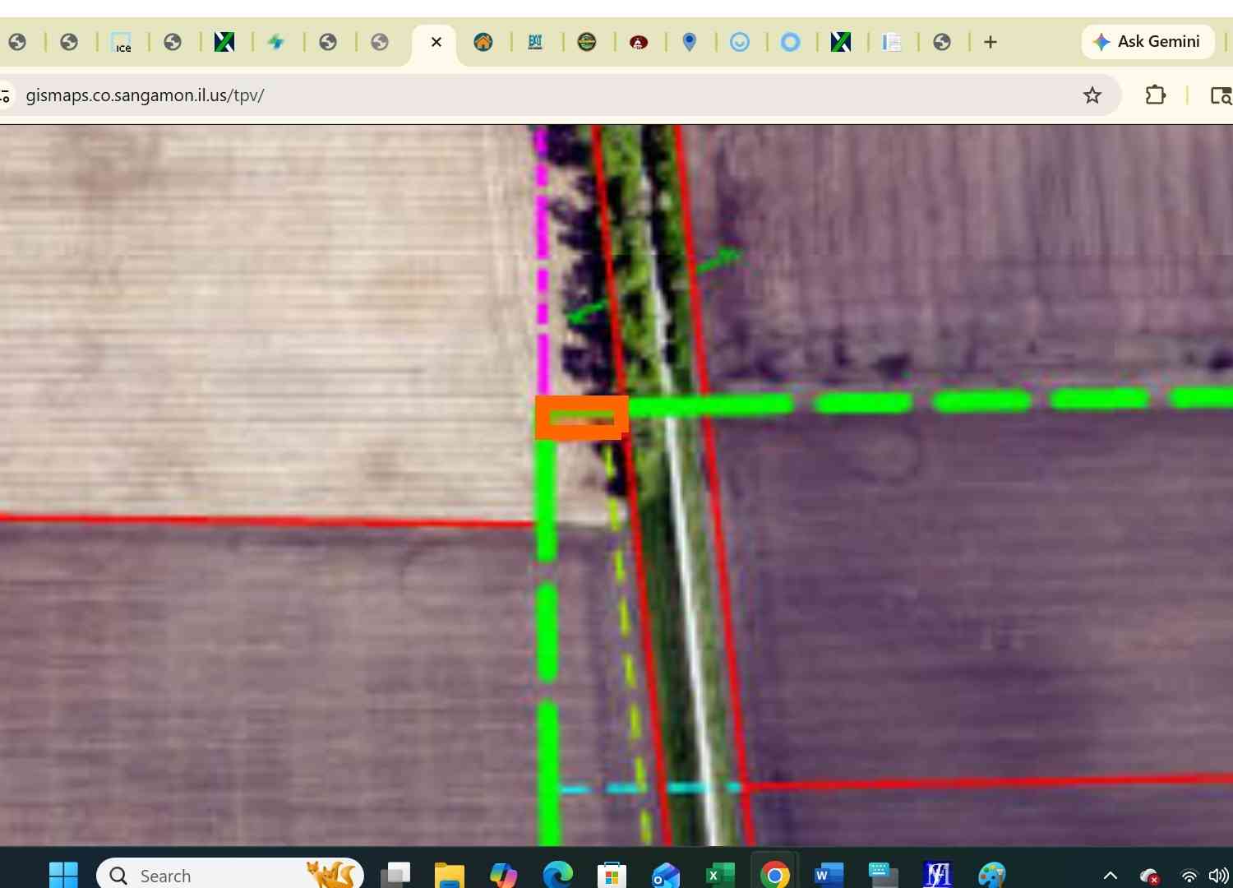Open Word from the taskbar
Viewport: 1233px width, 888px height.
pyautogui.click(x=829, y=875)
